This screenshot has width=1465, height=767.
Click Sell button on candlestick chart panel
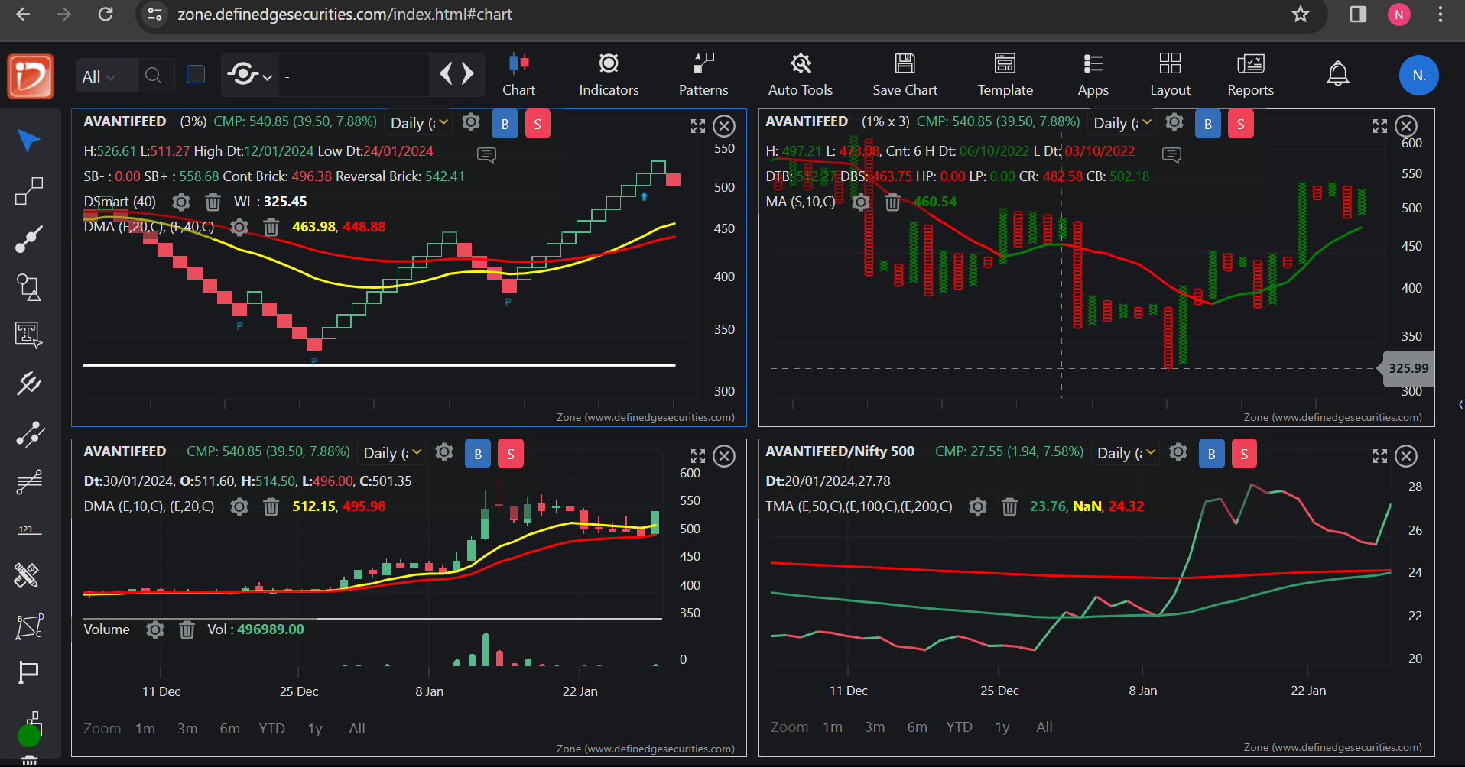tap(511, 454)
